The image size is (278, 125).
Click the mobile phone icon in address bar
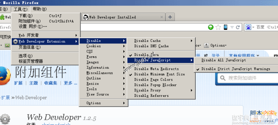click(225, 27)
